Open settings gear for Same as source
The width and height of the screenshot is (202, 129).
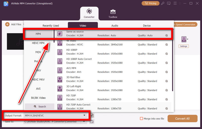[167, 35]
